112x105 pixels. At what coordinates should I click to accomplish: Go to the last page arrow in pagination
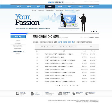click(x=77, y=85)
